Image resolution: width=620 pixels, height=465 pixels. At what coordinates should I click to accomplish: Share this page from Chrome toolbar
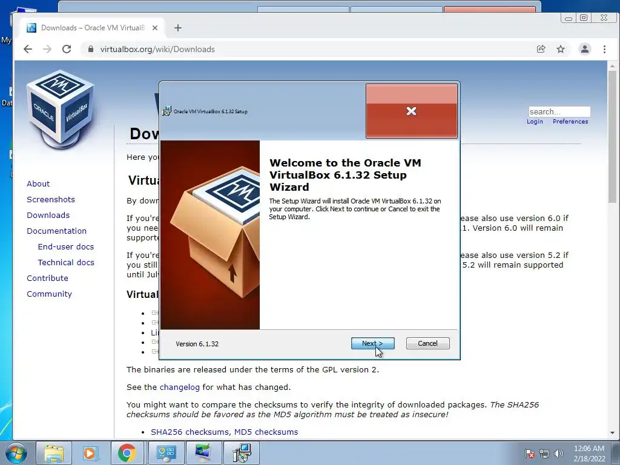point(541,49)
